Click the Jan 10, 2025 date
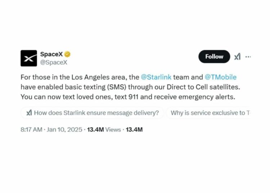Image resolution: width=270 pixels, height=193 pixels. tap(64, 130)
